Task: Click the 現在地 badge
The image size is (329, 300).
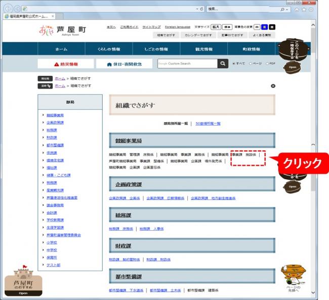Action: click(45, 78)
